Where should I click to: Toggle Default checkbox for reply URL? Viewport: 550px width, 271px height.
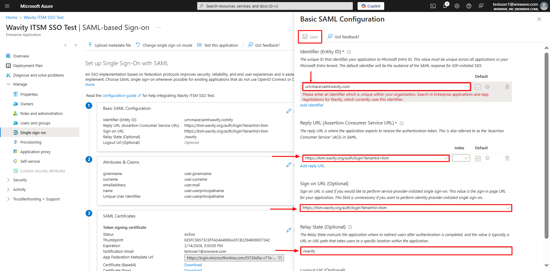(x=478, y=158)
